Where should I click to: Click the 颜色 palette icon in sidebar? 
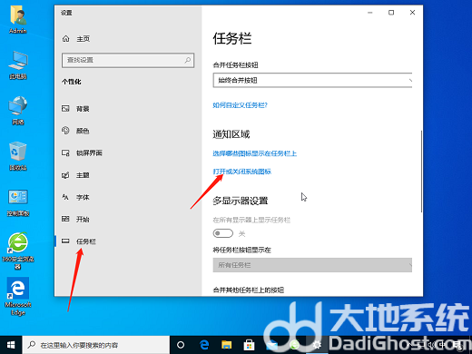coord(65,131)
